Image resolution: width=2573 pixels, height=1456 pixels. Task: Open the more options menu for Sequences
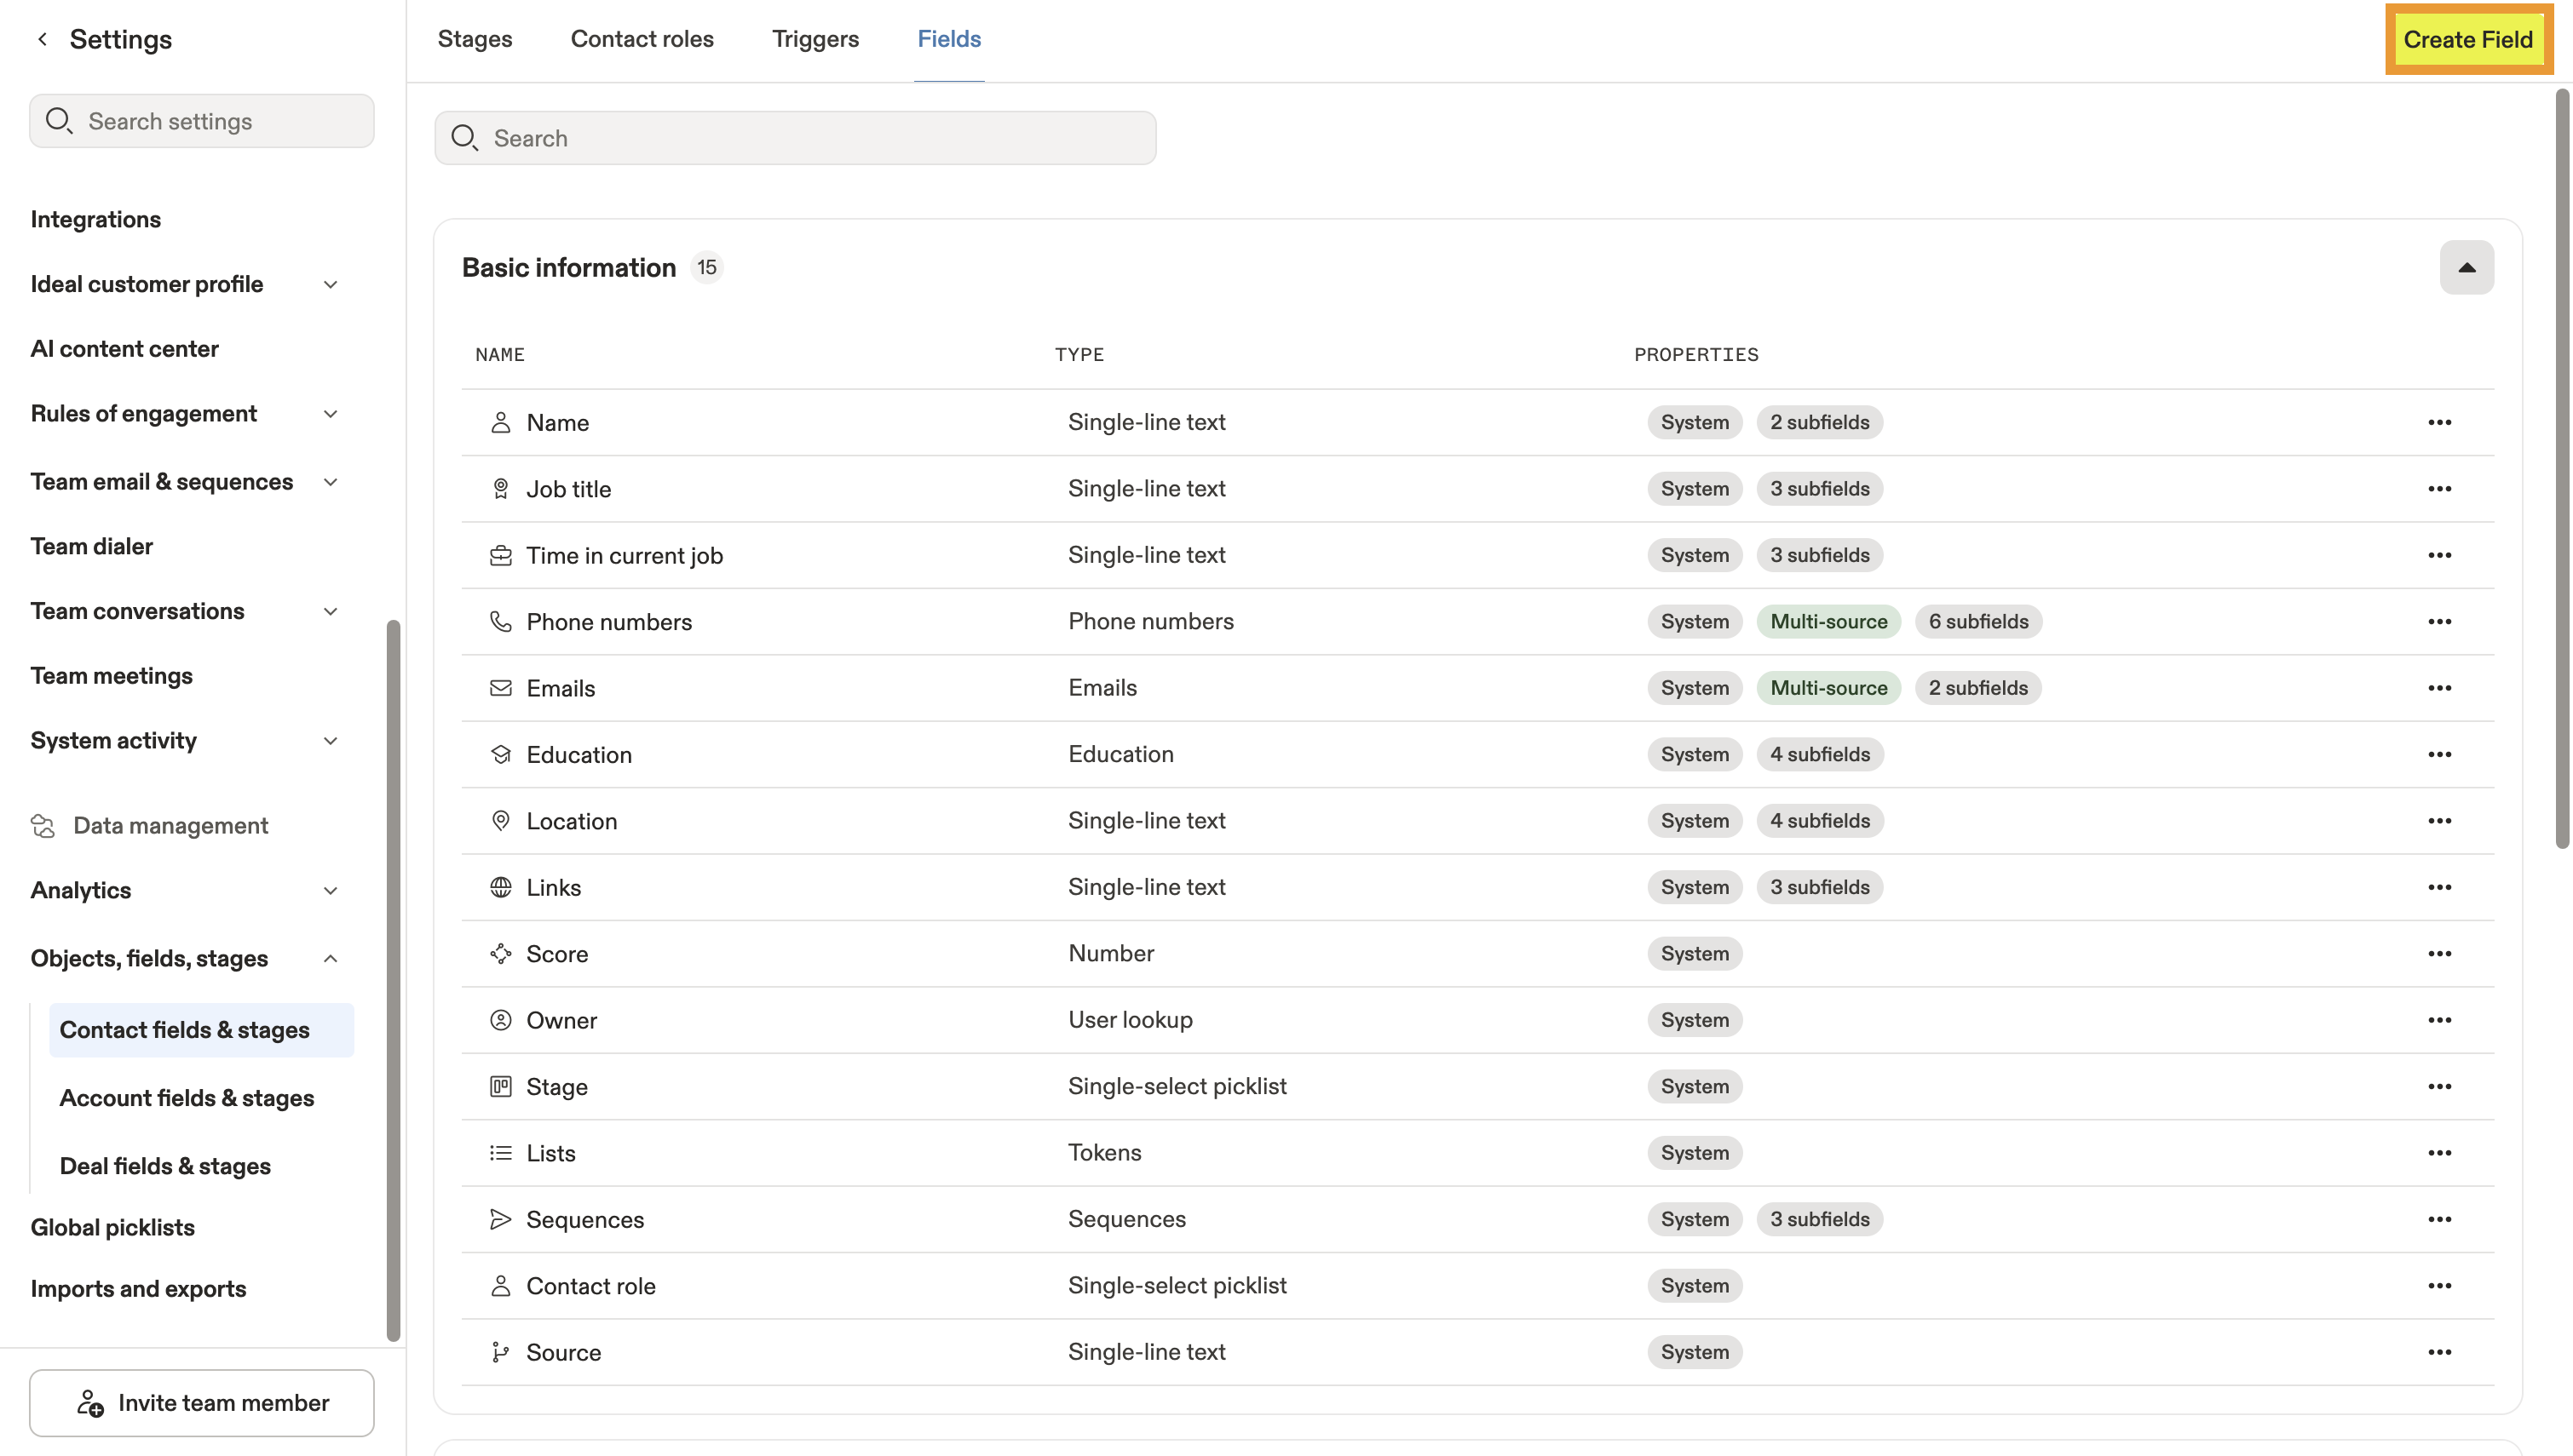pyautogui.click(x=2439, y=1219)
